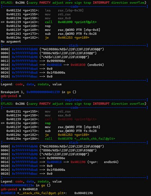Select the lea rax,[rbp-0x30] instruction
Image resolution: width=151 pixels, height=196 pixels.
click(64, 10)
